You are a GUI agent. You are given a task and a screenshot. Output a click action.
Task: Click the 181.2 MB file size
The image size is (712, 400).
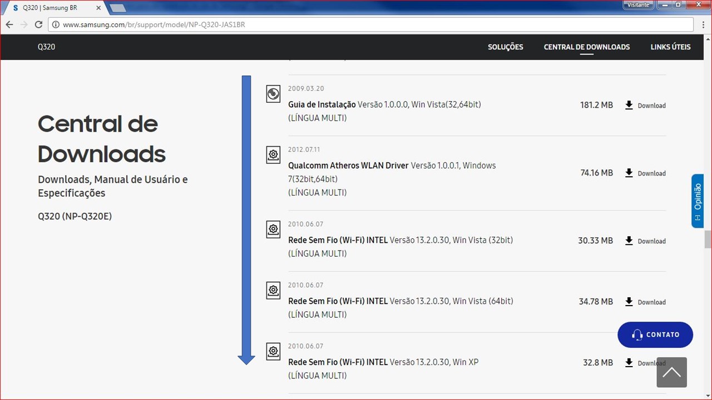point(596,105)
